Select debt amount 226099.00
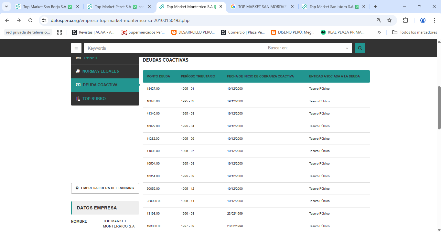441x232 pixels. 154,201
